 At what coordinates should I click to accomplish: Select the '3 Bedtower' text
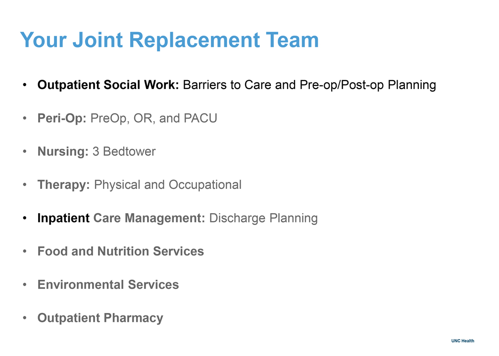(x=124, y=152)
